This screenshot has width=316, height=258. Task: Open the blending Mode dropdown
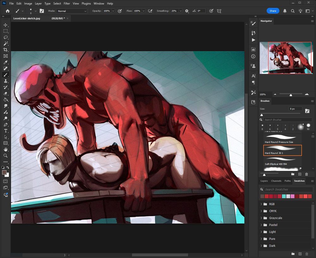[x=71, y=11]
